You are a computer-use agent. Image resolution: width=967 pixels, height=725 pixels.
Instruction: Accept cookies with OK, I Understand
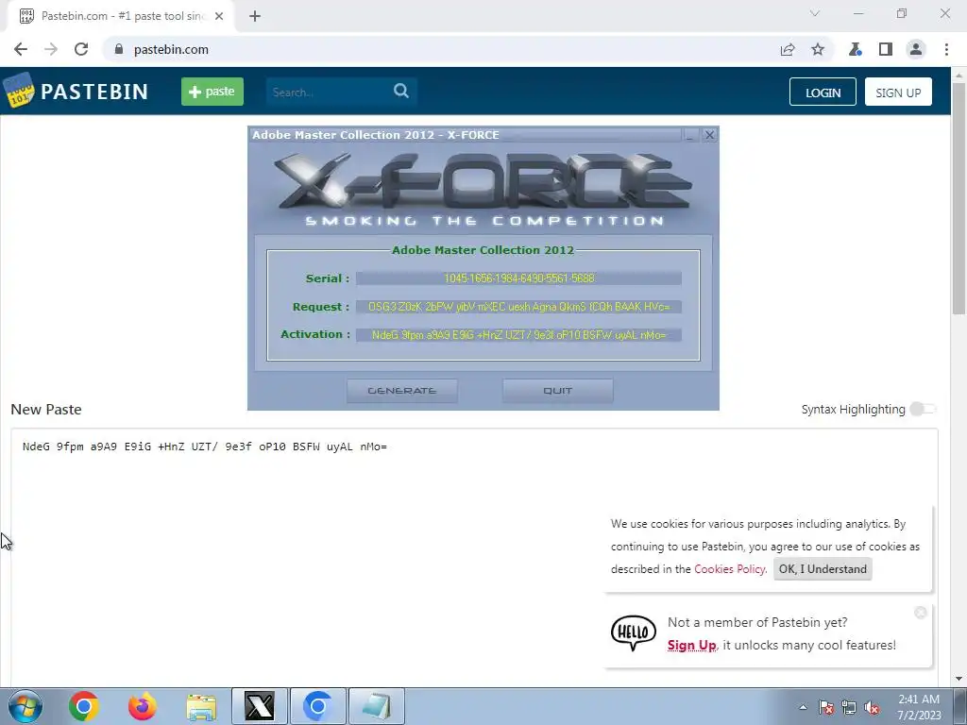823,569
